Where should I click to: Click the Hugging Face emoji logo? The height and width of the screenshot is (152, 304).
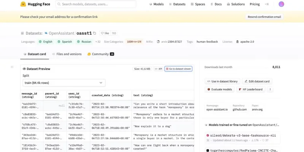point(23,4)
